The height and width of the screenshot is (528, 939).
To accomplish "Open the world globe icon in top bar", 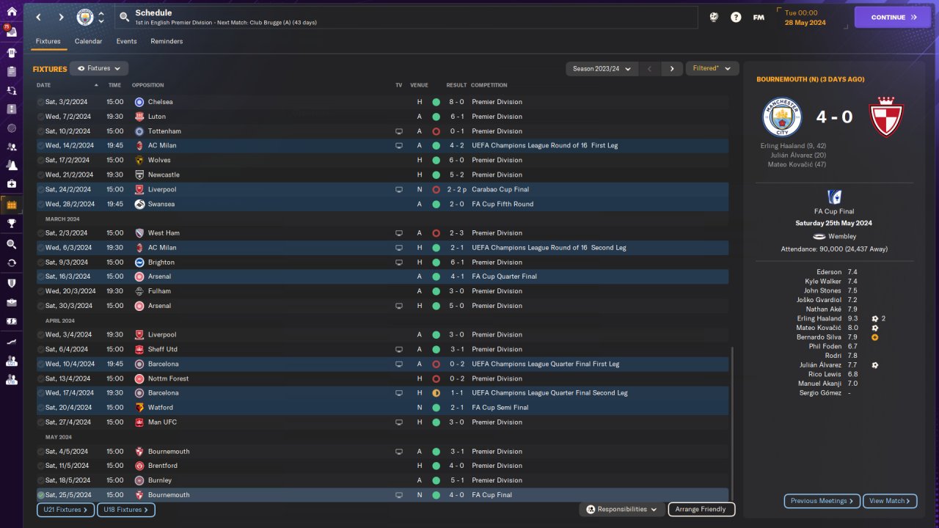I will pyautogui.click(x=714, y=17).
